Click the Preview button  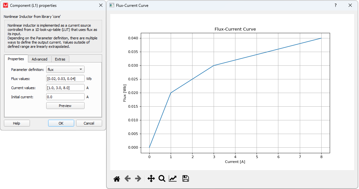tap(65, 106)
